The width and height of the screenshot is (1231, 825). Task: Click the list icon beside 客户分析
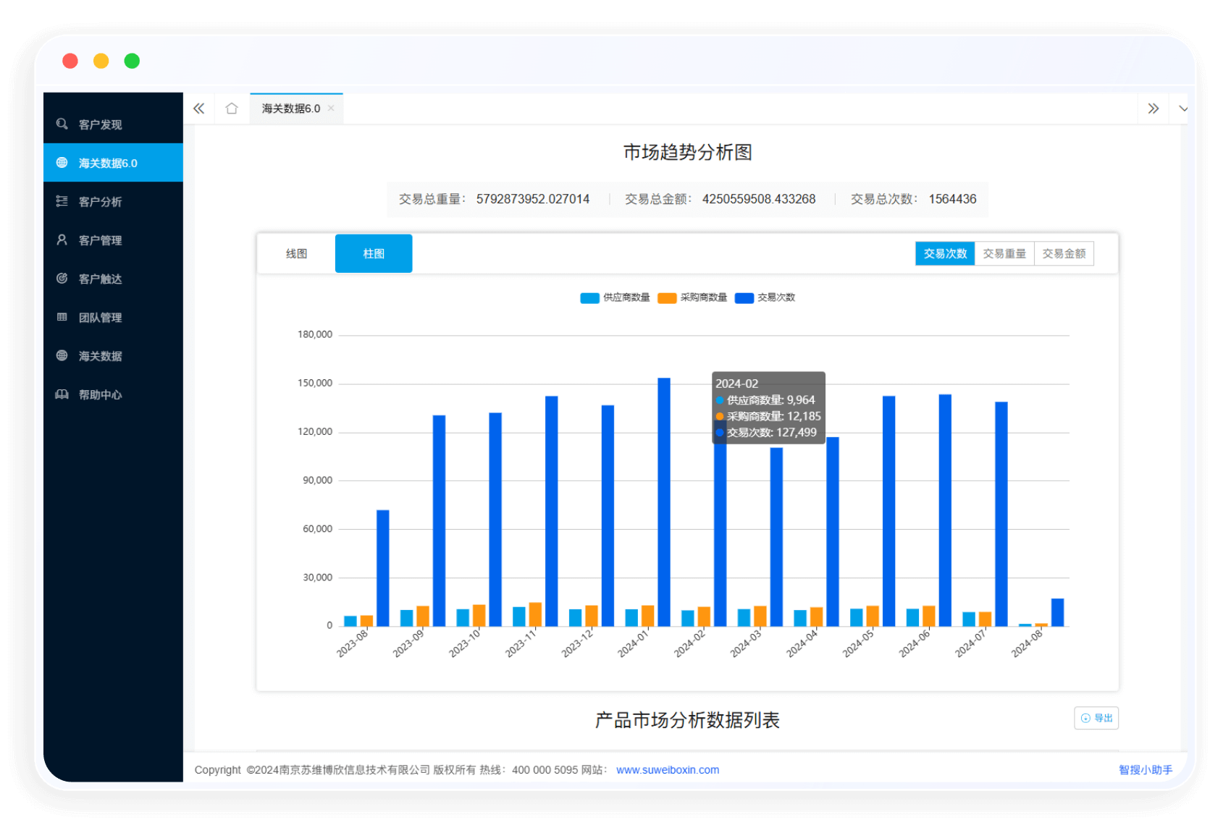click(x=62, y=201)
